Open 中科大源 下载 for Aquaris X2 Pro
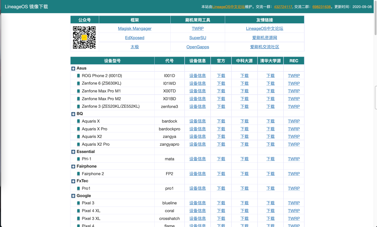 (244, 144)
